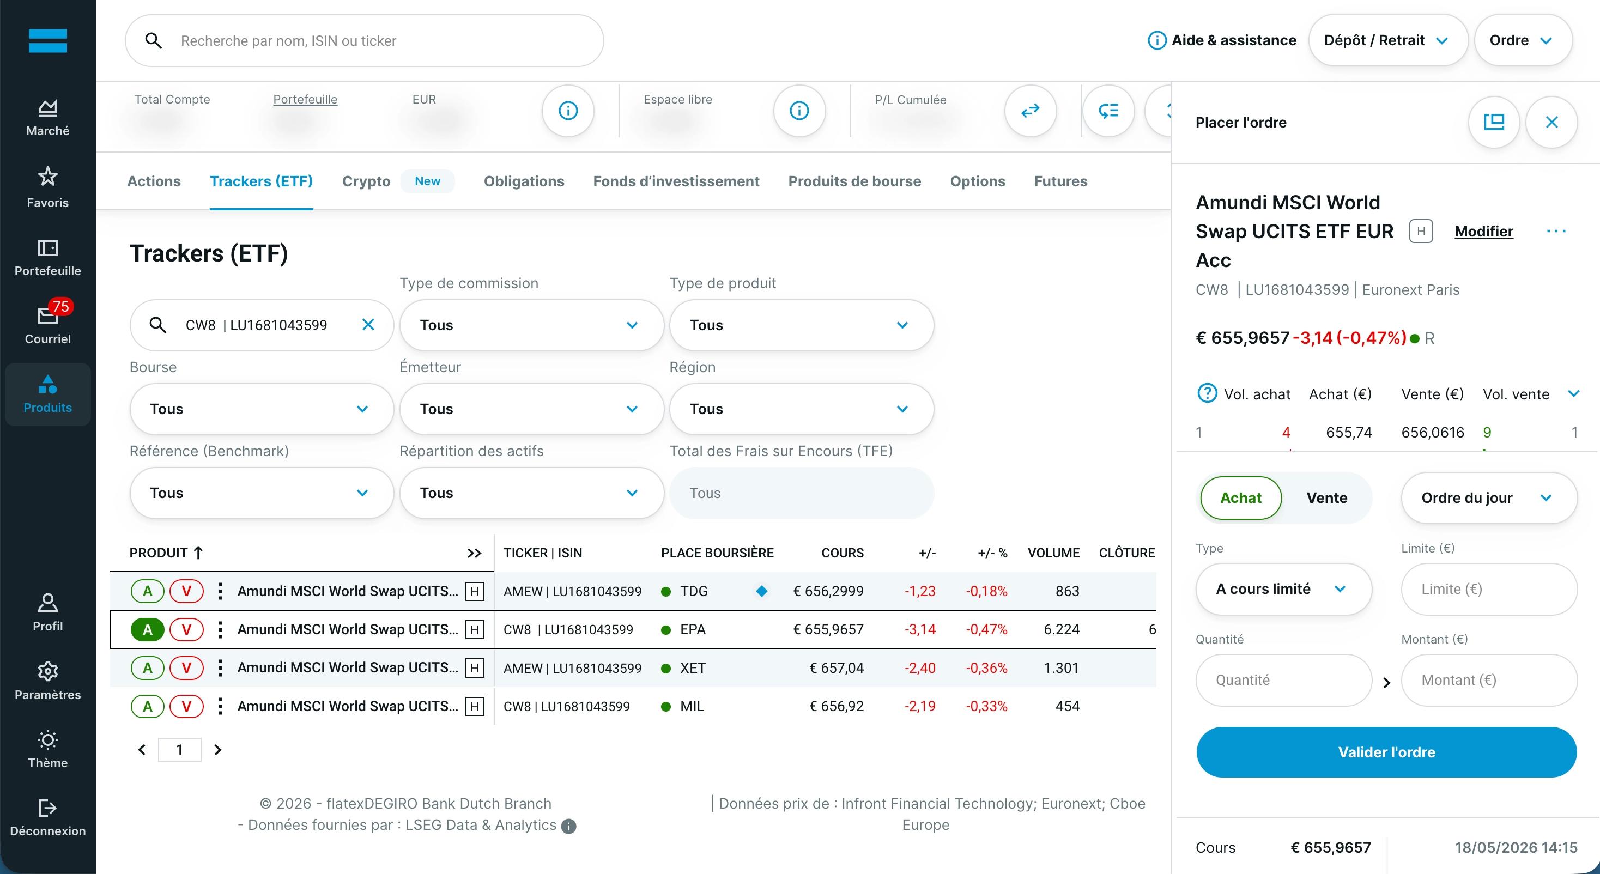
Task: Open the A cours limité order type dropdown
Action: [x=1283, y=589]
